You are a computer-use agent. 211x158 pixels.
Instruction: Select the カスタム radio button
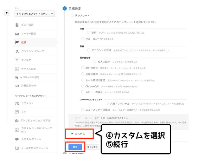72,133
